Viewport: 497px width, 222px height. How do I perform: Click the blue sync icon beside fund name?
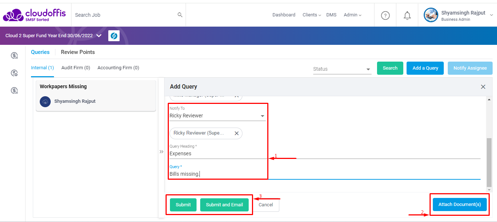click(114, 36)
